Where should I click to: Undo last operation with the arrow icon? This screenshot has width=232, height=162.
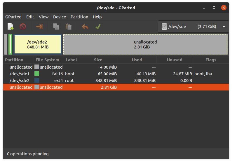point(85,27)
